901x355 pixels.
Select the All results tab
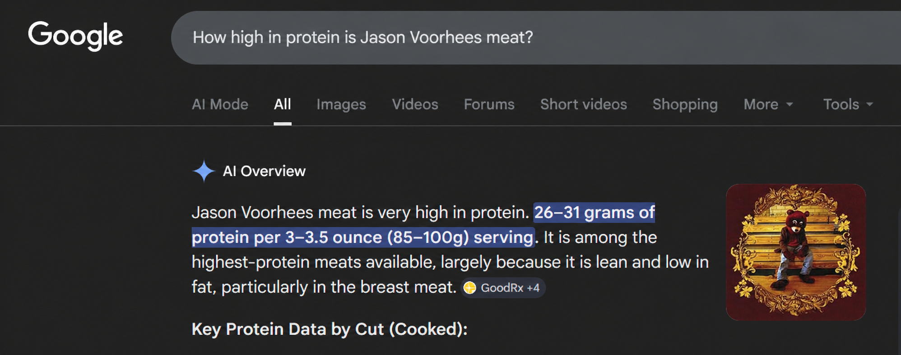(x=283, y=105)
